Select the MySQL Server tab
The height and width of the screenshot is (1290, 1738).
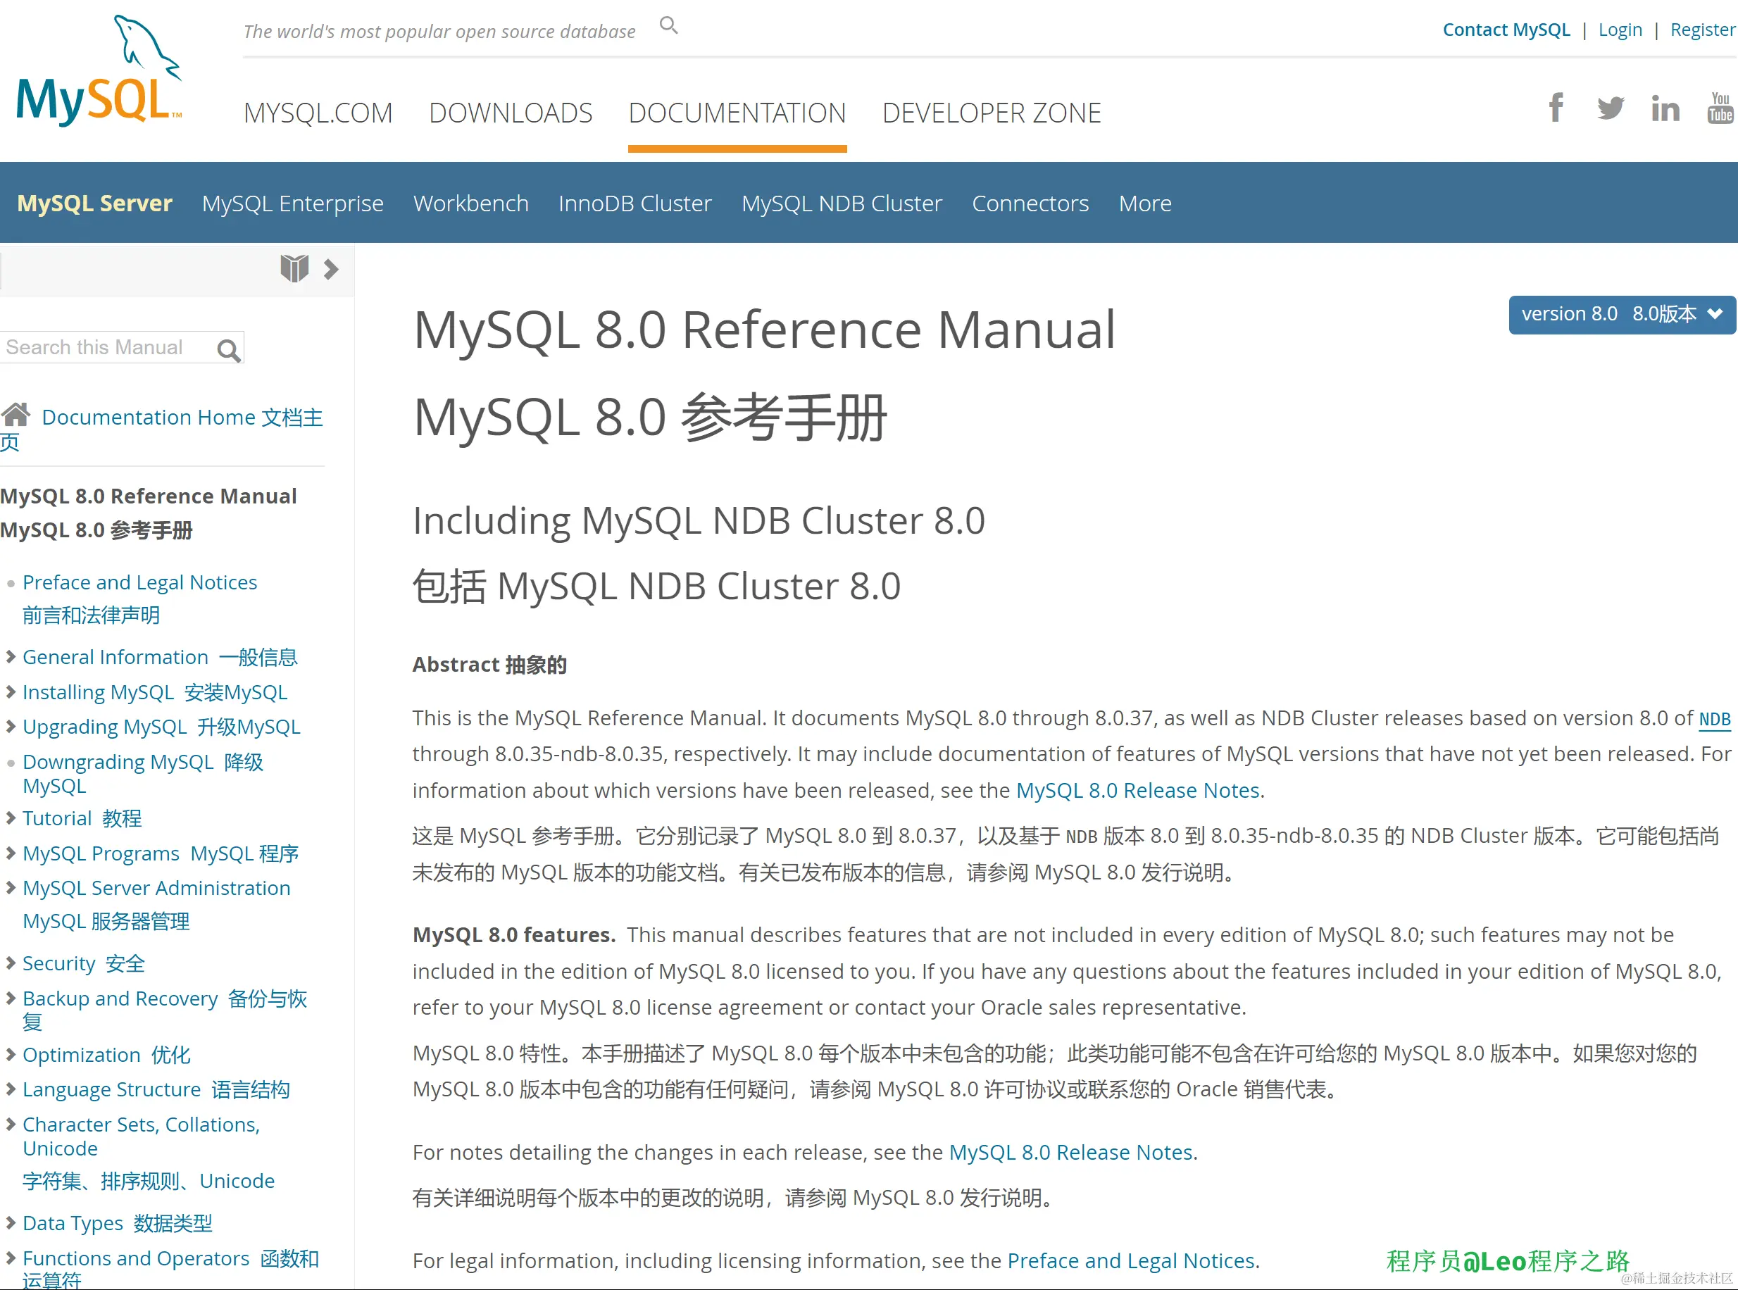[x=94, y=203]
